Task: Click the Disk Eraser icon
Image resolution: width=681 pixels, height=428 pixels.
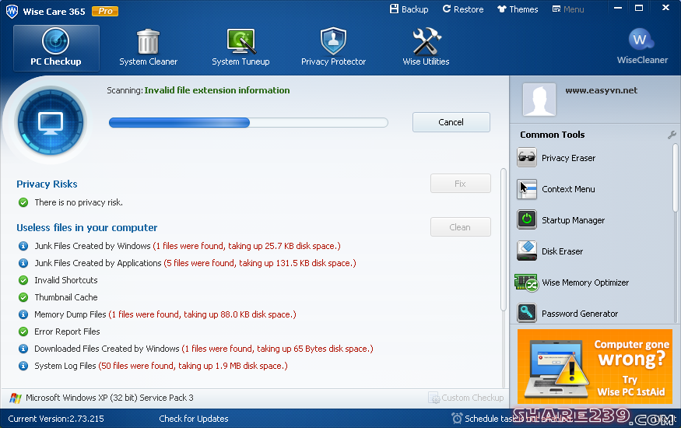Action: pos(527,251)
